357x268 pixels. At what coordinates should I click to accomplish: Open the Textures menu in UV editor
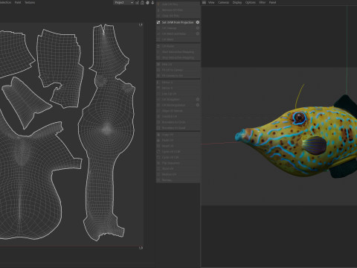point(30,2)
